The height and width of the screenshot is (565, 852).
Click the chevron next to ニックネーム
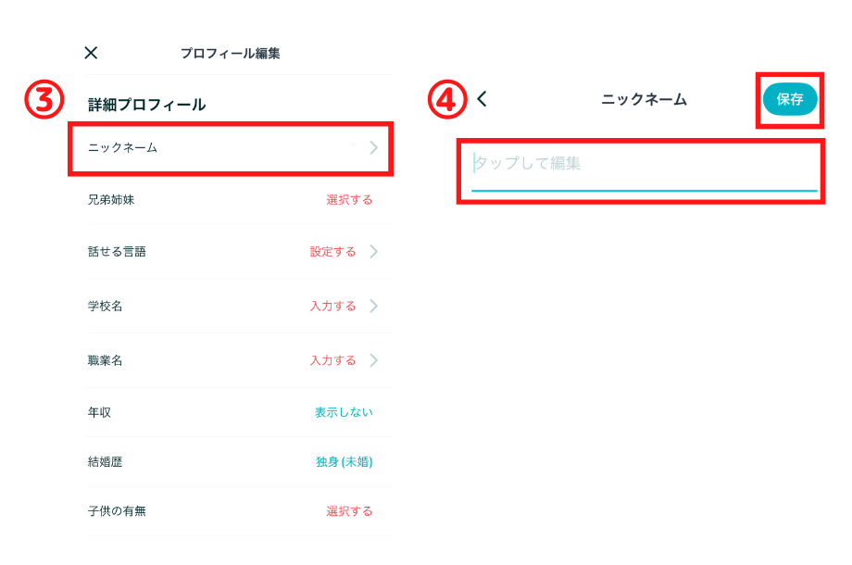tap(375, 148)
